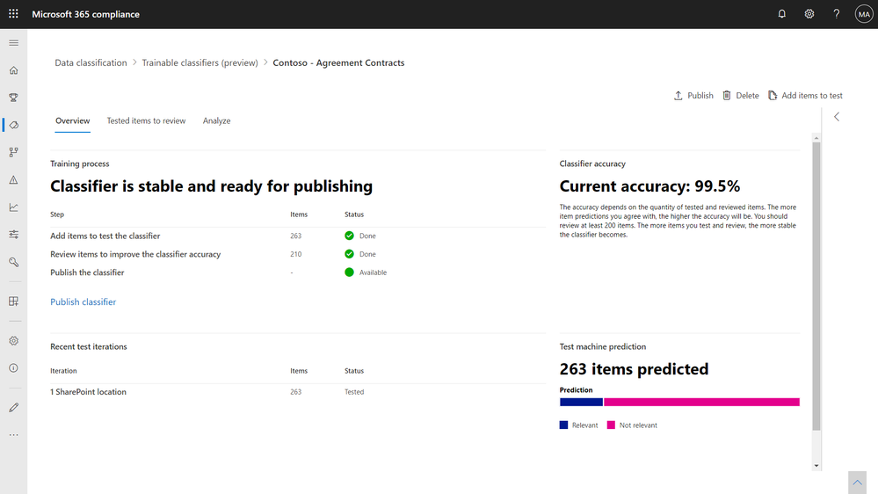
Task: Click 'Add items to test the classifier' step
Action: (105, 236)
